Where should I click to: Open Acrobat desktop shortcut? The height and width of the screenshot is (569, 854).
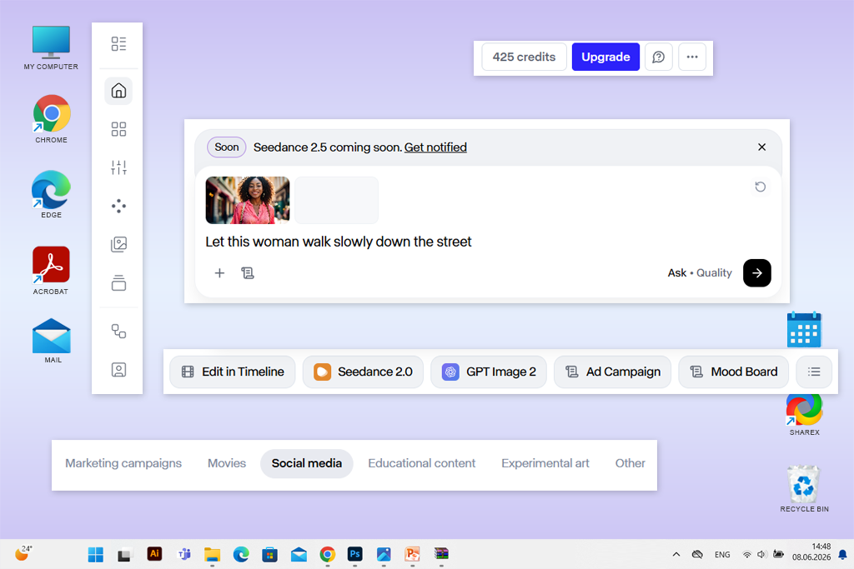pyautogui.click(x=51, y=271)
